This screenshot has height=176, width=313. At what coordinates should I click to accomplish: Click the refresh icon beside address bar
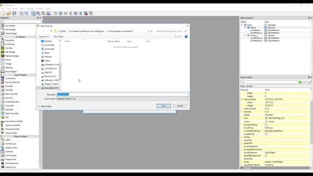coord(152,31)
